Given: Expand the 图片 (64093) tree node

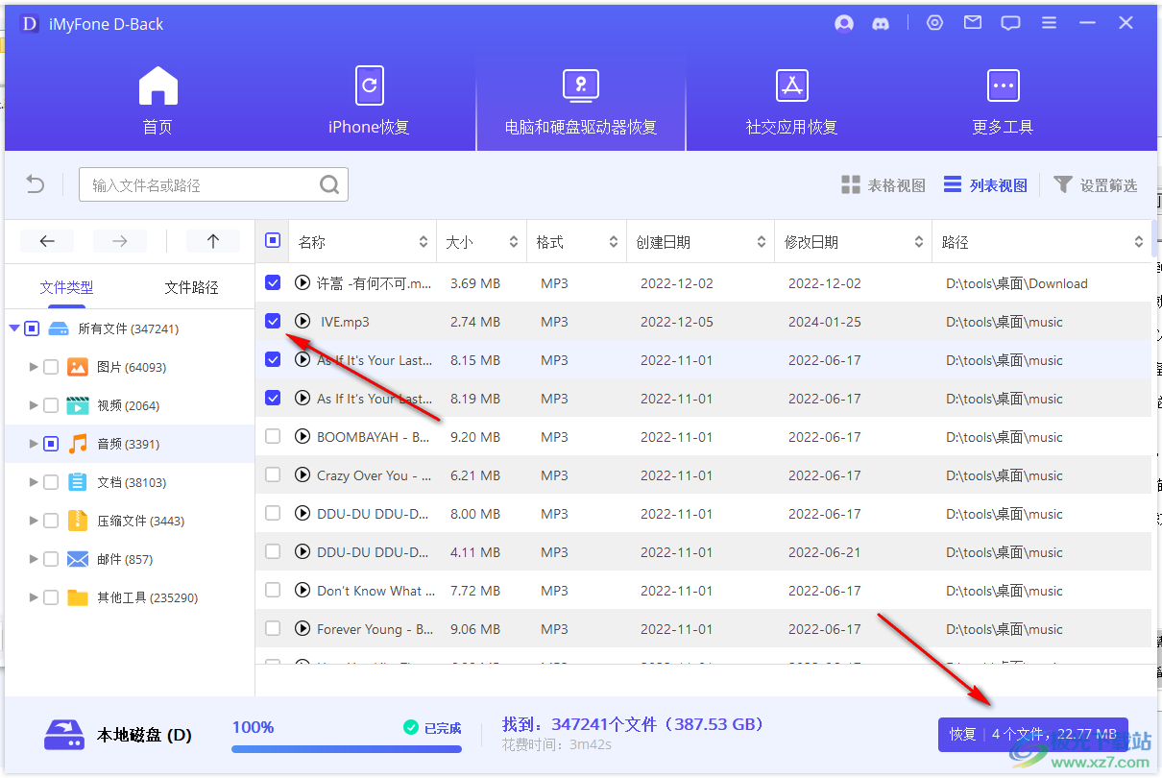Looking at the screenshot, I should coord(35,367).
